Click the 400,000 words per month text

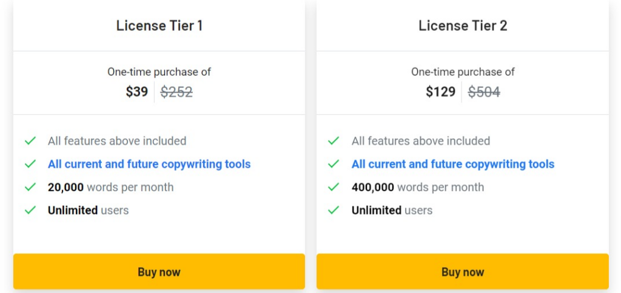[x=418, y=187]
